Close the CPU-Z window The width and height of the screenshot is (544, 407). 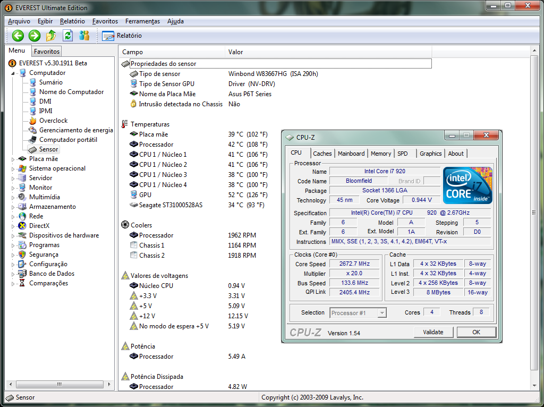(x=486, y=135)
